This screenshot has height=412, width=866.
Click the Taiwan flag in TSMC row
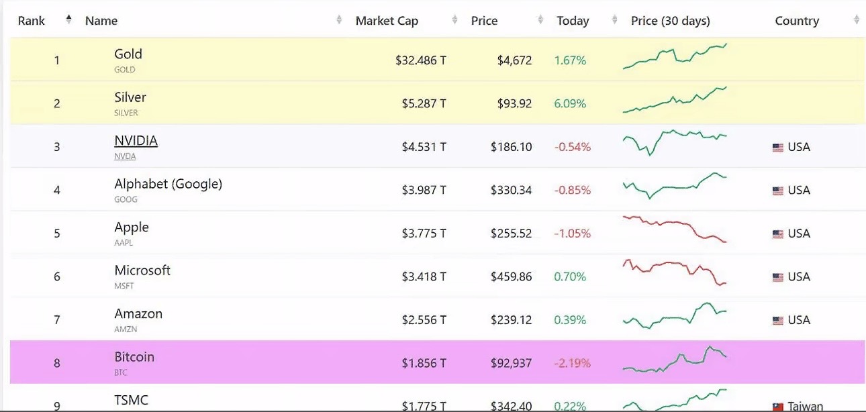[x=777, y=407]
